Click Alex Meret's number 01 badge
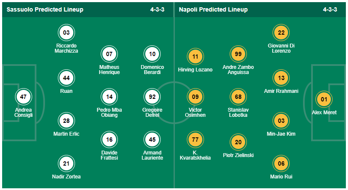The image size is (348, 190). pos(324,100)
